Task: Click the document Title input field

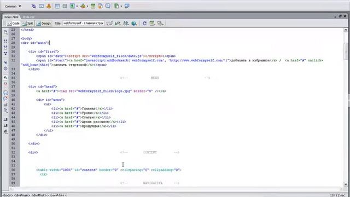Action: point(84,23)
